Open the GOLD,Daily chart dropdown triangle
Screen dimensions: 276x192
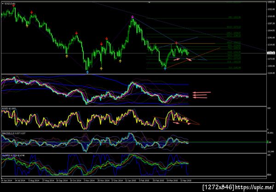[x=3, y=4]
